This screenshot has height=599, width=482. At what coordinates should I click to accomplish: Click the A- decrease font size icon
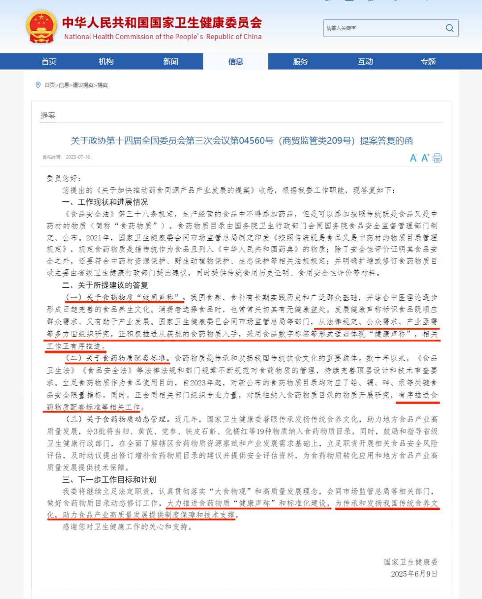413,158
